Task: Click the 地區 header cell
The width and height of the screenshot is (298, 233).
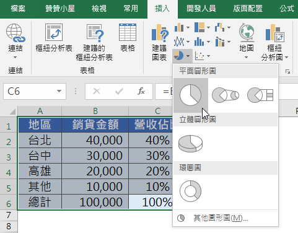Action: pyautogui.click(x=40, y=125)
